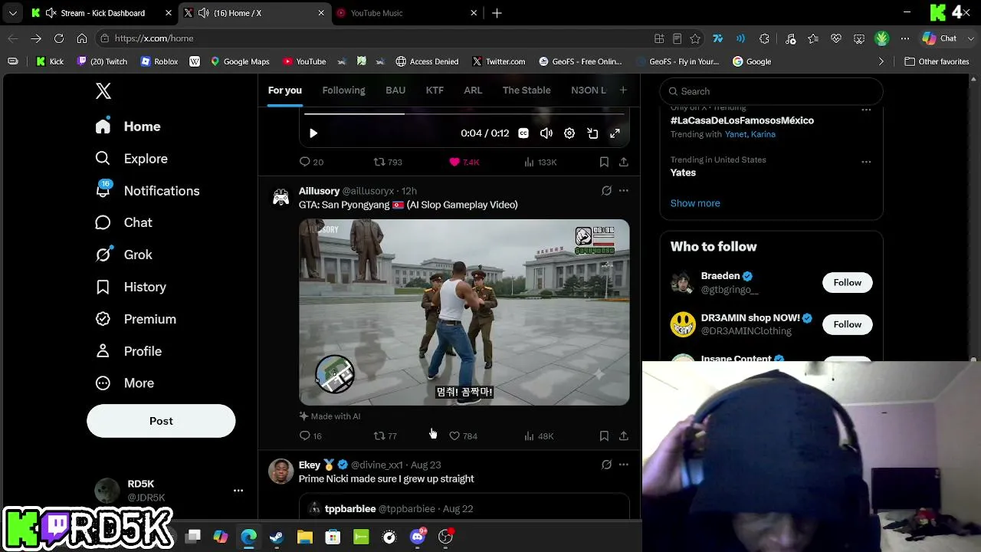The image size is (981, 552).
Task: Open History in the X sidebar
Action: click(x=130, y=287)
